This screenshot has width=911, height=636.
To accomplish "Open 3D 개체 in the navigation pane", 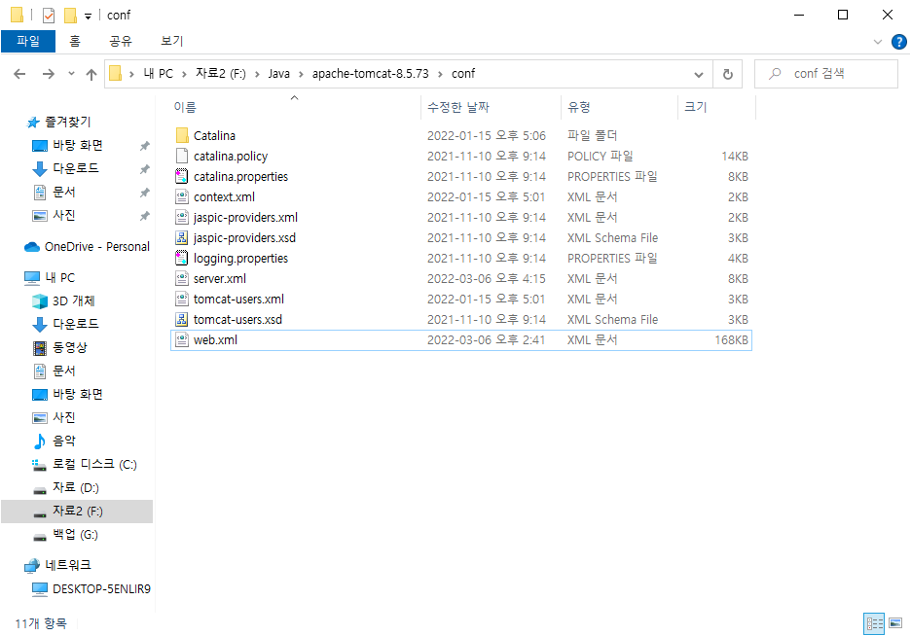I will (73, 300).
